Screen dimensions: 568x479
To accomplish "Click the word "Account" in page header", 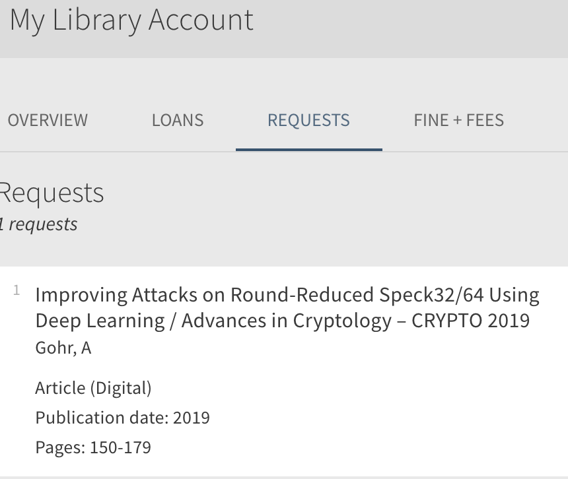I will pyautogui.click(x=201, y=20).
